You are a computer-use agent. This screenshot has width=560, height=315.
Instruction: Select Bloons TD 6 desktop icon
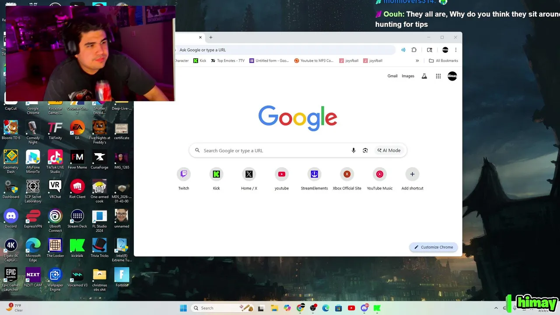tap(10, 131)
